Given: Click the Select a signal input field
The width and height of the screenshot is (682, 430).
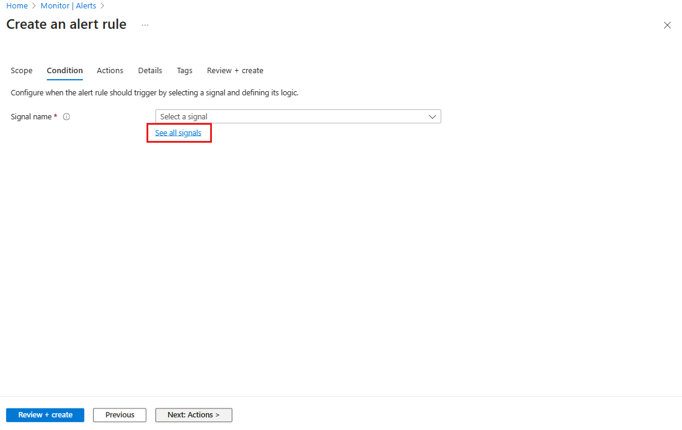Looking at the screenshot, I should pos(270,116).
